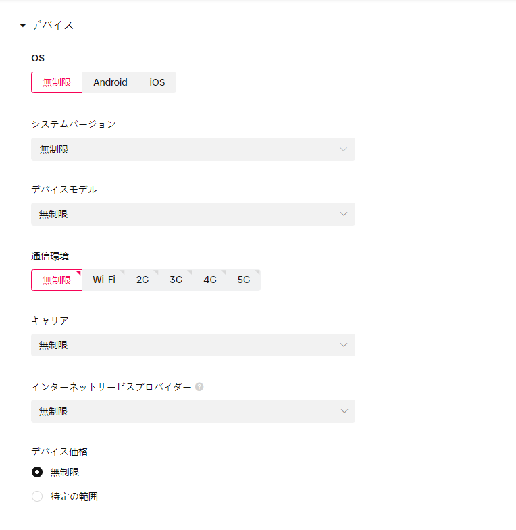
Task: Select 4G connection type
Action: pos(210,280)
